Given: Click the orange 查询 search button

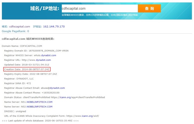Looking at the screenshot, I should point(149,8).
